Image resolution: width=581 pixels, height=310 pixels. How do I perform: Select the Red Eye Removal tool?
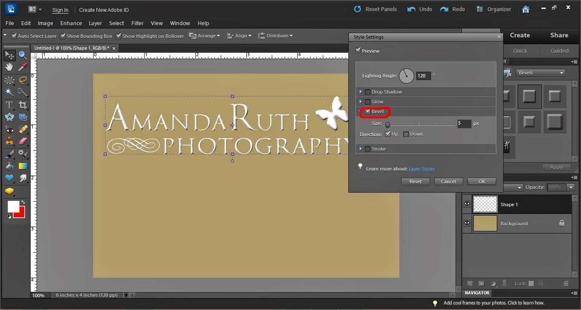pos(9,129)
